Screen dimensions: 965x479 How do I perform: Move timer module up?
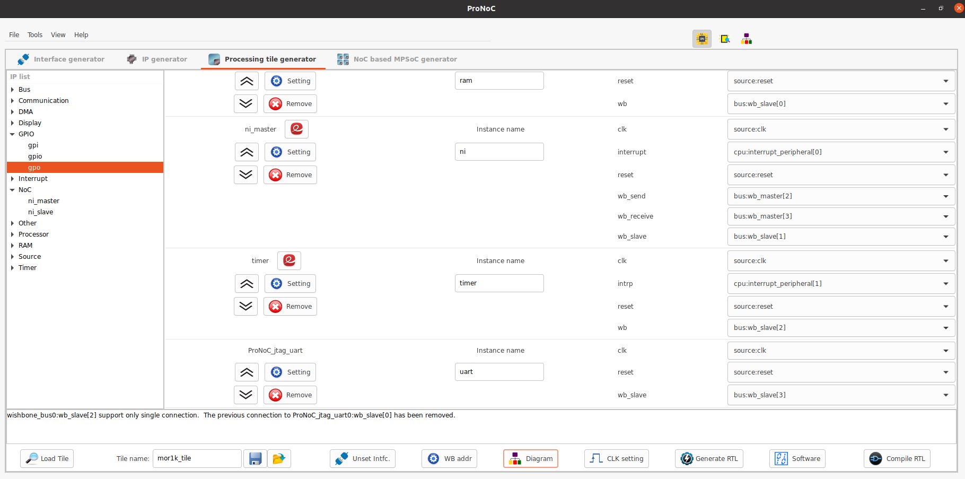(x=246, y=284)
